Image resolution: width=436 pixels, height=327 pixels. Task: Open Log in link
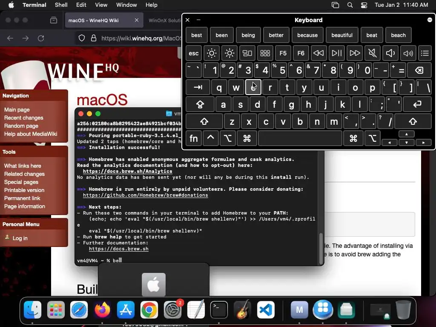(20, 238)
